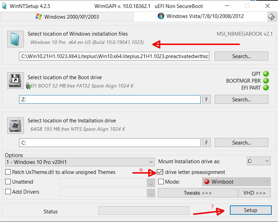This screenshot has width=278, height=222.
Task: Click Search for the Boot drive
Action: point(241,99)
